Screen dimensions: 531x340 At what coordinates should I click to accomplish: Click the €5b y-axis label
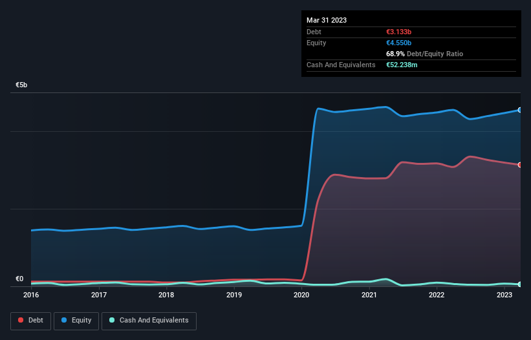pos(21,85)
